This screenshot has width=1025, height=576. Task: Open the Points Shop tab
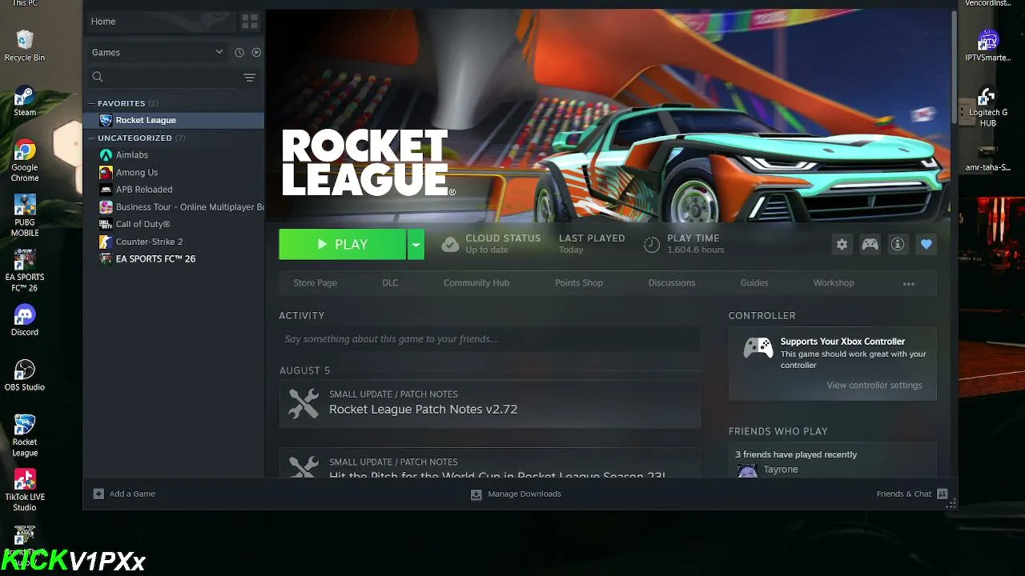579,283
